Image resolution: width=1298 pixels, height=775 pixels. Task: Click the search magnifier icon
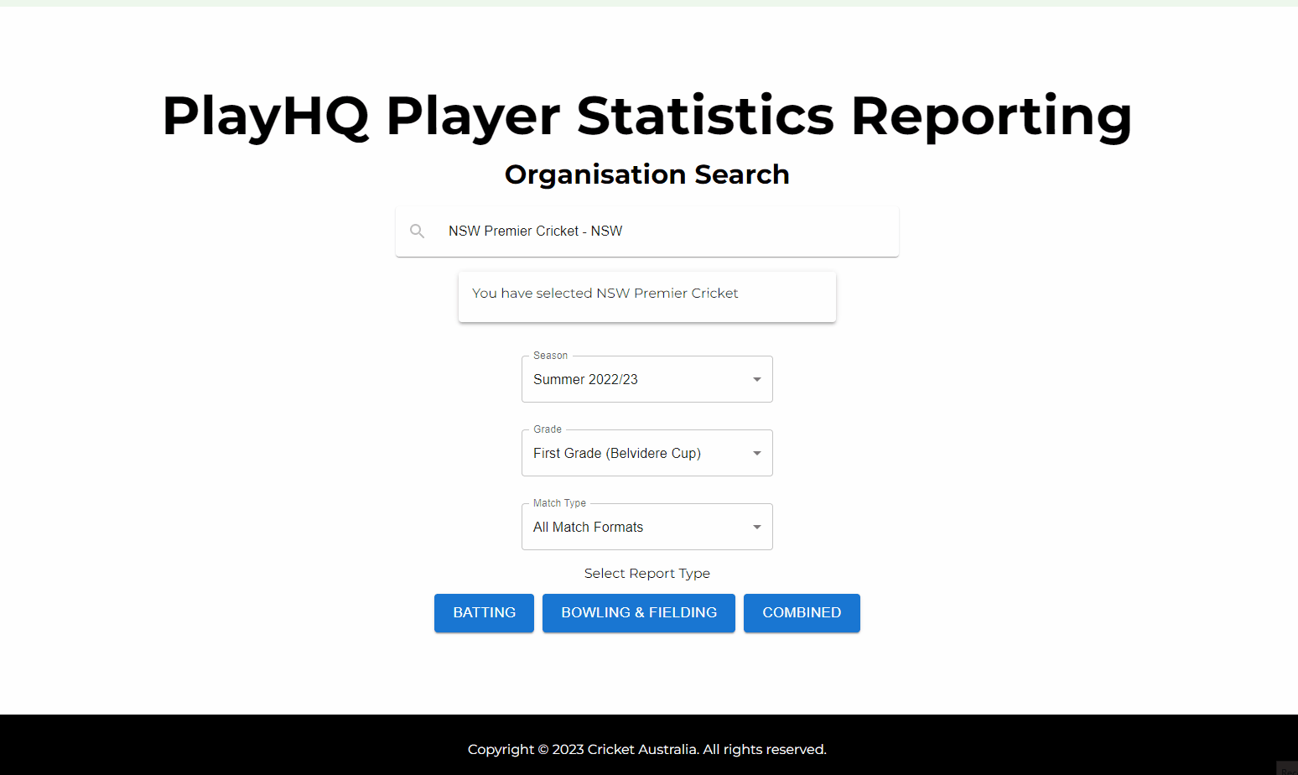pyautogui.click(x=417, y=231)
